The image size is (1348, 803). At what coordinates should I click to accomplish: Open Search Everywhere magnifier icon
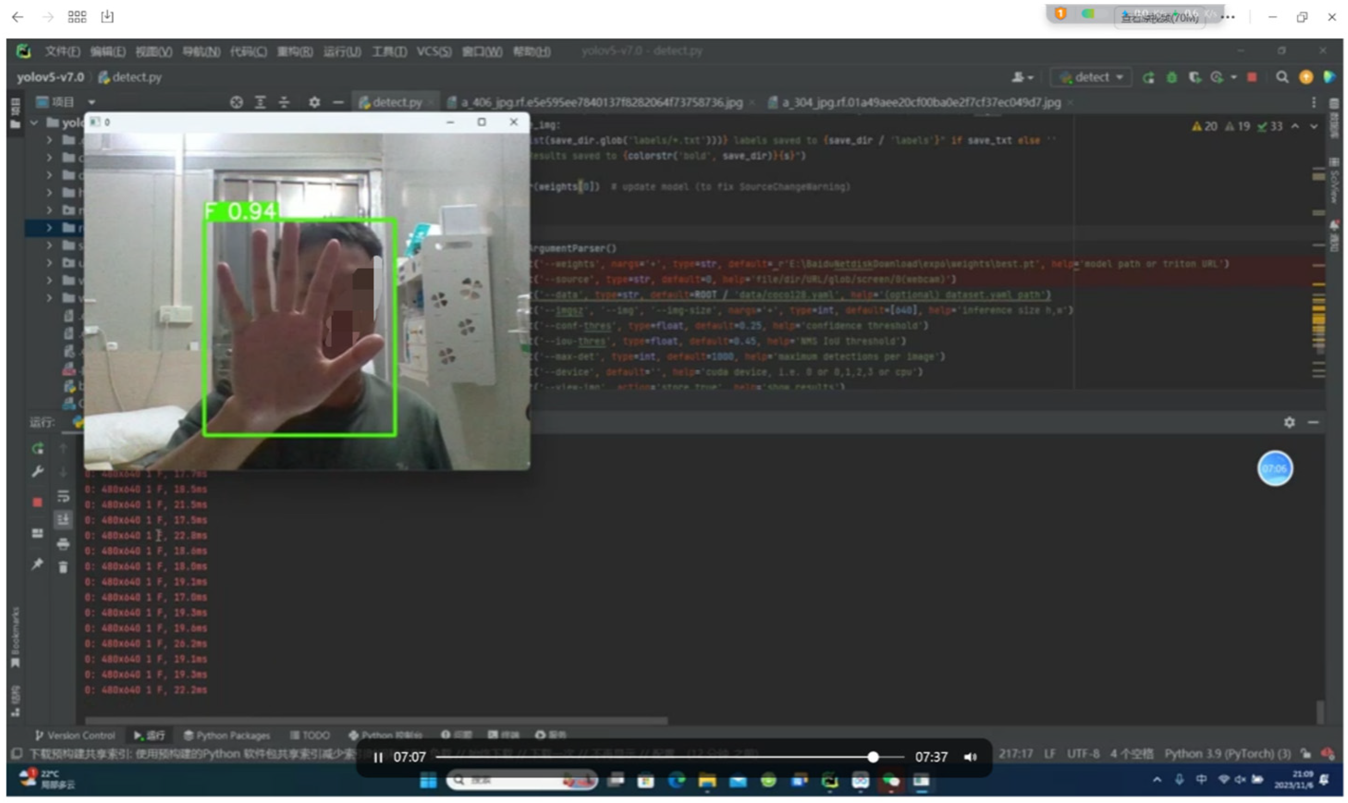point(1282,77)
